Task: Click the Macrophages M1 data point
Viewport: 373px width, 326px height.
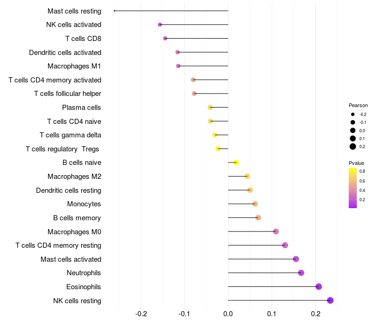Action: coord(178,66)
